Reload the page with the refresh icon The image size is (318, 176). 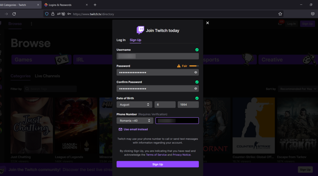coord(14,14)
